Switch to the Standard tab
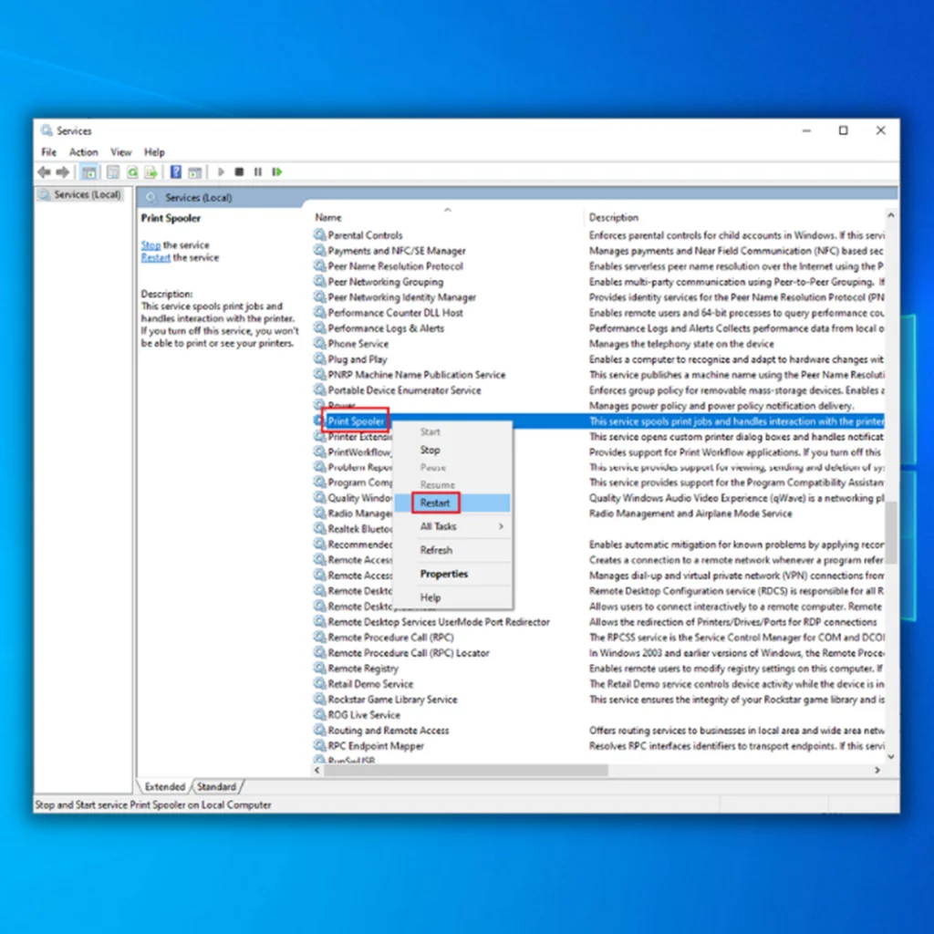The image size is (934, 934). coord(217,785)
